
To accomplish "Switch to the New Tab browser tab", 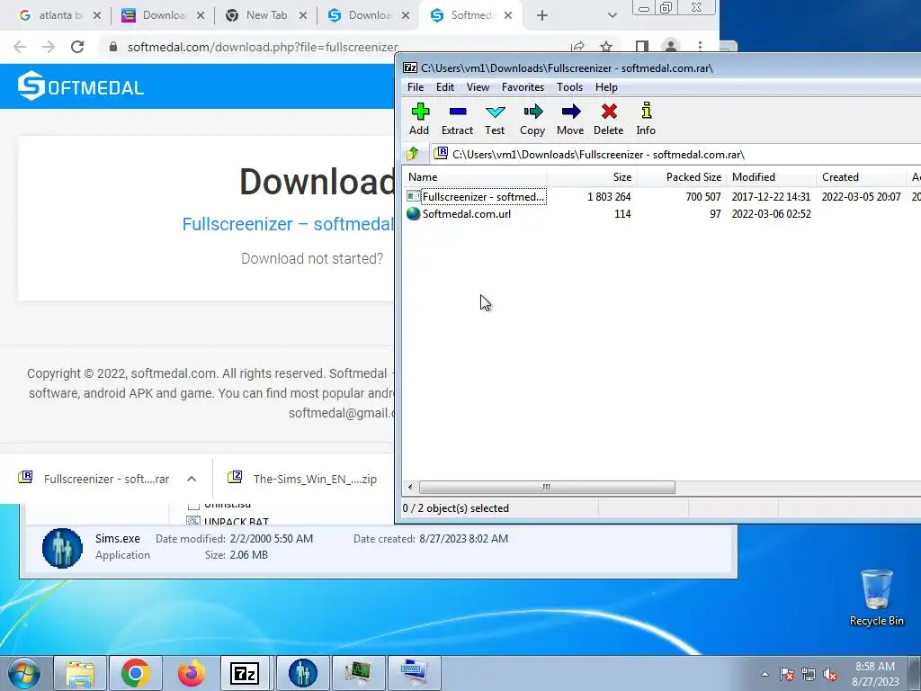I will click(265, 15).
